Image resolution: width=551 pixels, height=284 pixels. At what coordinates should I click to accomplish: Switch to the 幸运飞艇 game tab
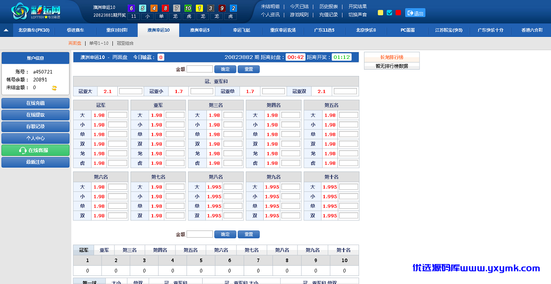(242, 30)
